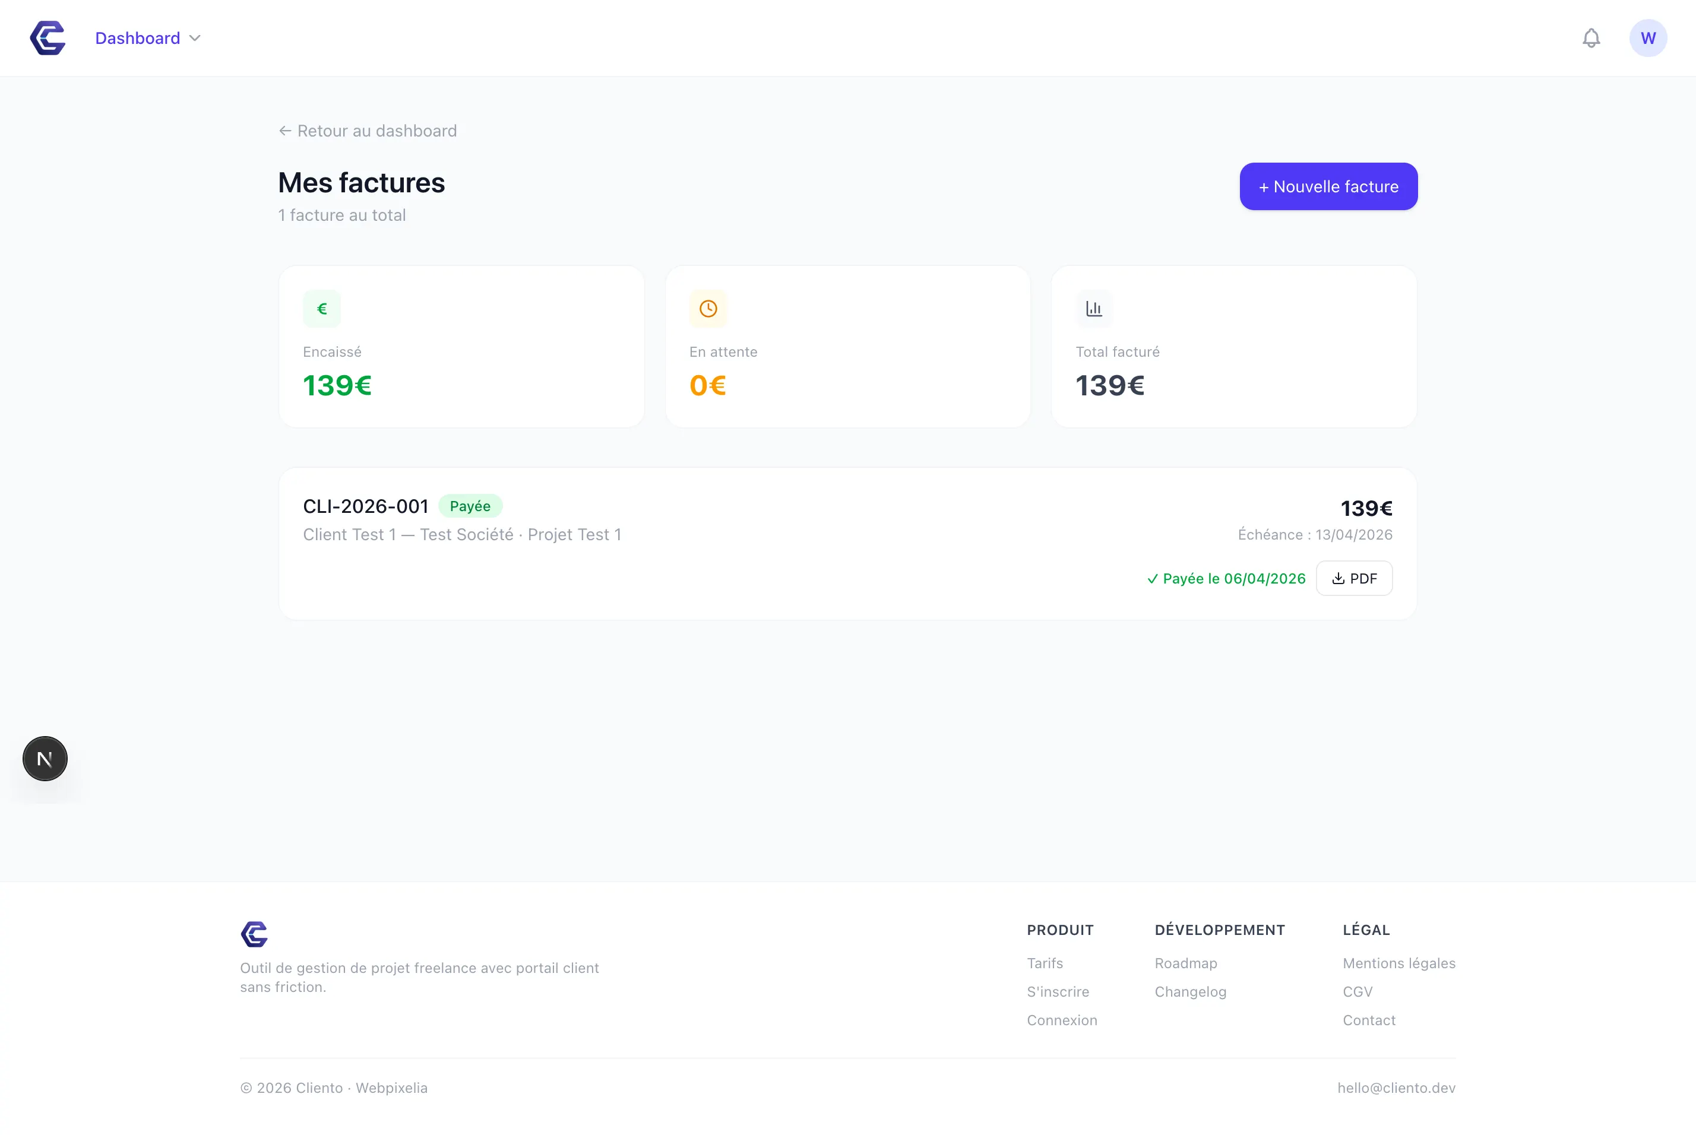Click the Cliento logo in the footer
This screenshot has width=1696, height=1135.
click(254, 934)
